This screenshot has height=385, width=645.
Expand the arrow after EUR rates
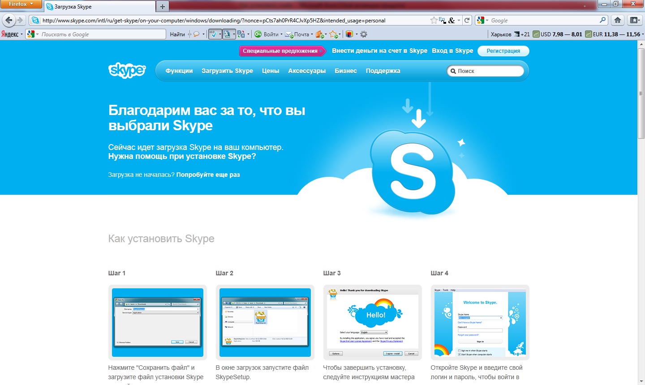pos(643,34)
